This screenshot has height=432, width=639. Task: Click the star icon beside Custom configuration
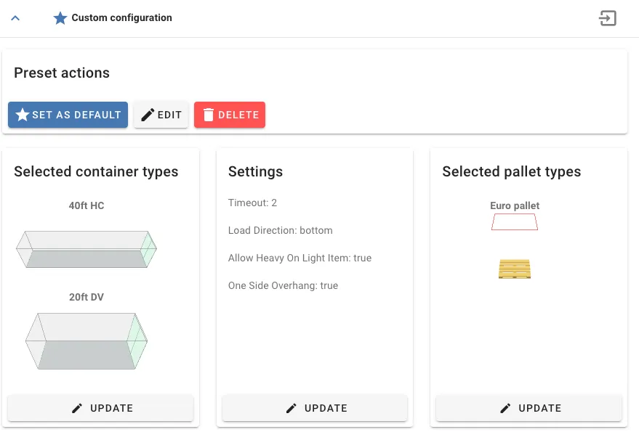[60, 17]
